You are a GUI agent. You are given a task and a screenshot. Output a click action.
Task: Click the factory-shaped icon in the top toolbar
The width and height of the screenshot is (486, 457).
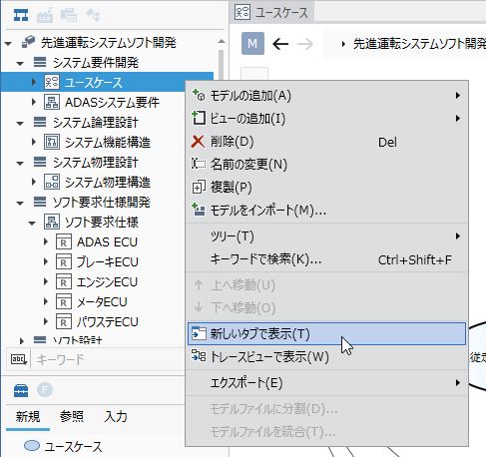pos(45,15)
